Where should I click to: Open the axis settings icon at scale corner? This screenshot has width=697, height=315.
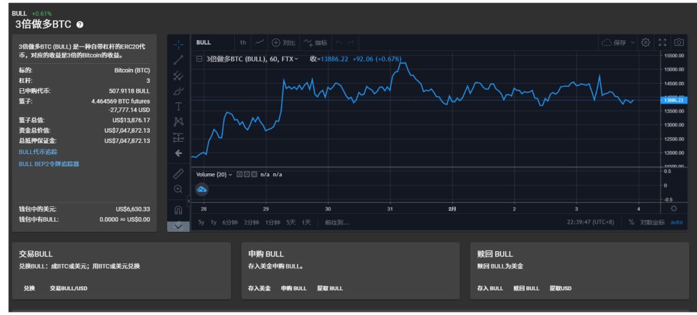[x=674, y=209]
